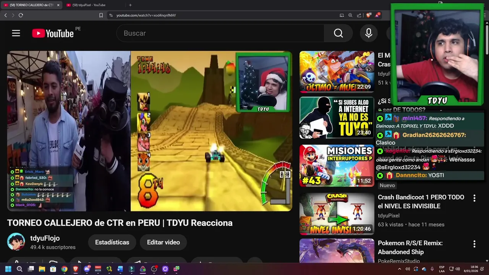The width and height of the screenshot is (489, 275).
Task: Close the TORNEO CALLEJERO tab
Action: [x=58, y=5]
